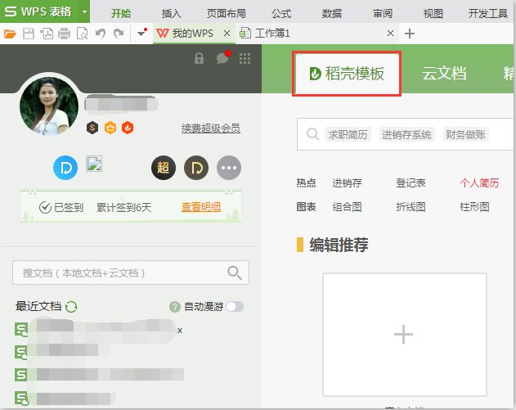This screenshot has width=516, height=410.
Task: Switch to the 云文档 tab
Action: 444,74
